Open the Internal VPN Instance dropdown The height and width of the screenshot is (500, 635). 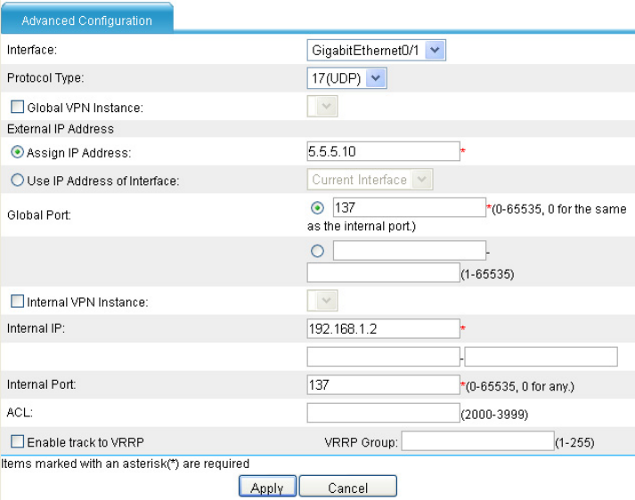pos(322,301)
